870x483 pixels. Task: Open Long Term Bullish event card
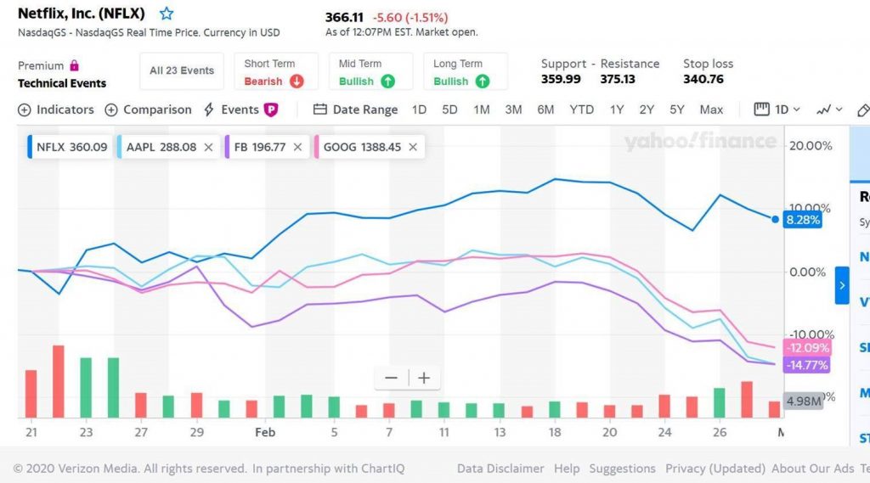coord(466,71)
